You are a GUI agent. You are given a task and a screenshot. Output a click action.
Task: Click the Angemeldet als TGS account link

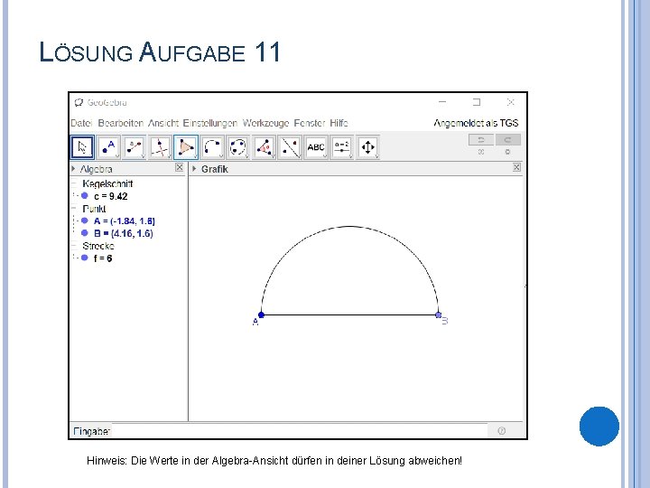tap(476, 123)
